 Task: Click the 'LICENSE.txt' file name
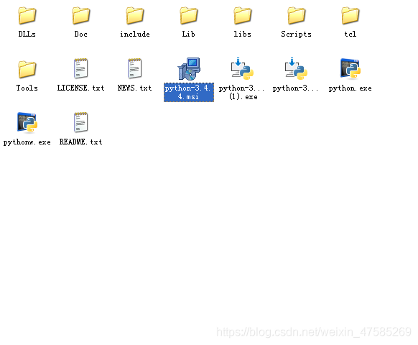80,88
